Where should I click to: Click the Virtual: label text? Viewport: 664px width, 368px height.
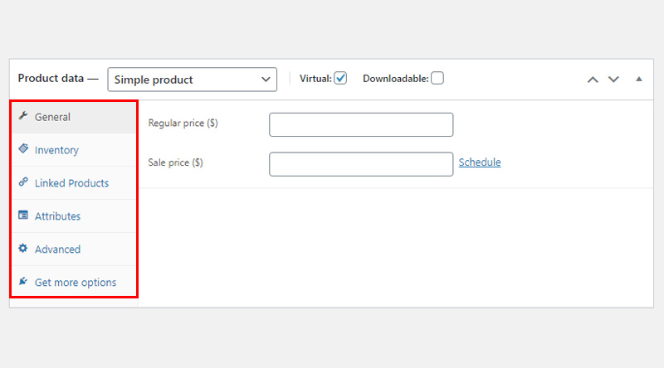click(315, 79)
